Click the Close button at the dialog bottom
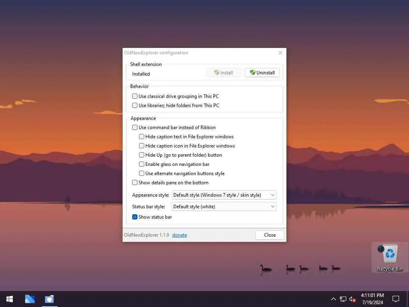This screenshot has height=307, width=409. point(270,235)
